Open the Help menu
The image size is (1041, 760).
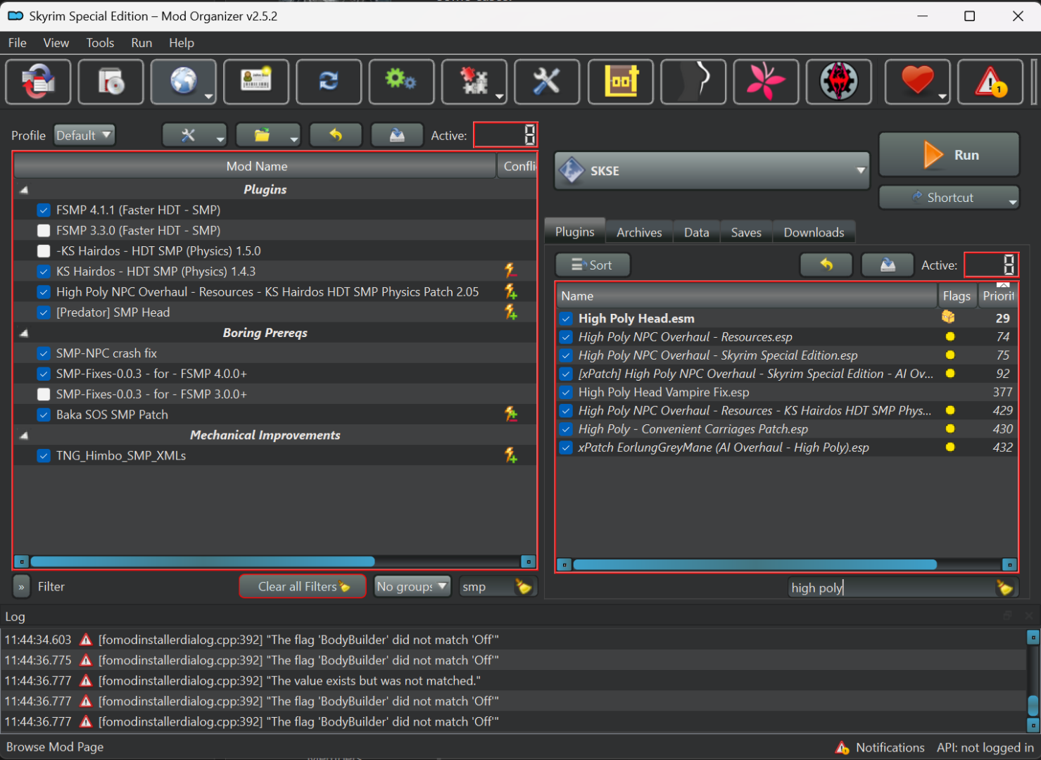182,43
